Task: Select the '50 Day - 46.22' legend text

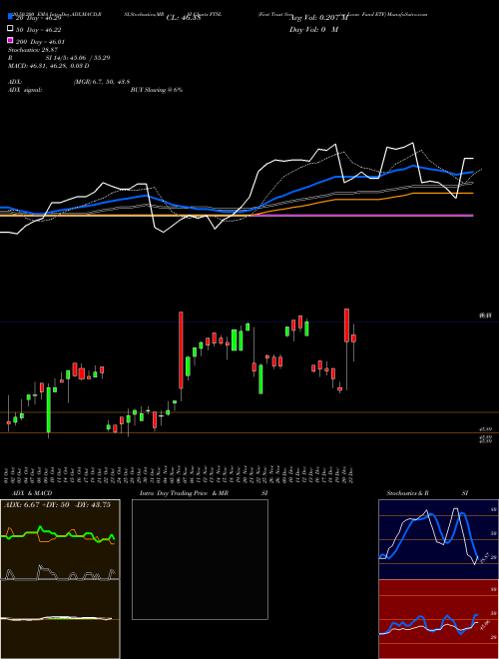Action: pos(38,30)
